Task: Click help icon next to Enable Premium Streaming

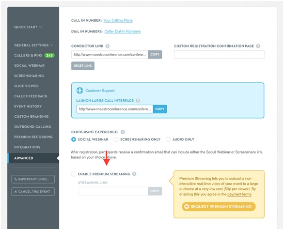Action: [134, 174]
